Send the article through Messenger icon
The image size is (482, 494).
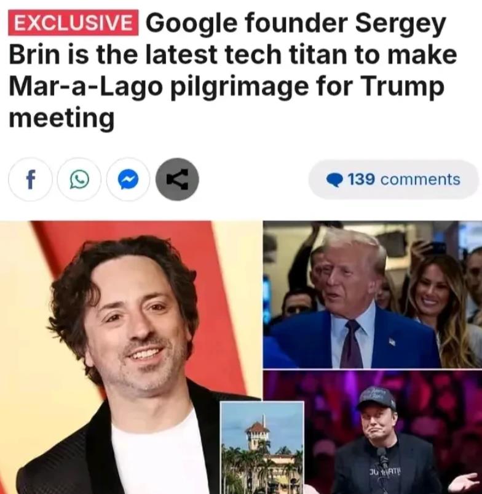(x=128, y=179)
